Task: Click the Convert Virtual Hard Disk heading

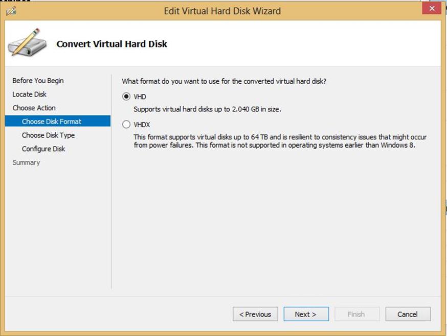Action: point(111,44)
